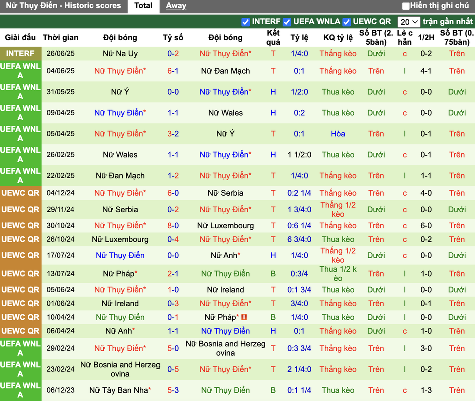This screenshot has height=401, width=475.
Task: Click the Giải đấu column header
Action: [x=20, y=38]
